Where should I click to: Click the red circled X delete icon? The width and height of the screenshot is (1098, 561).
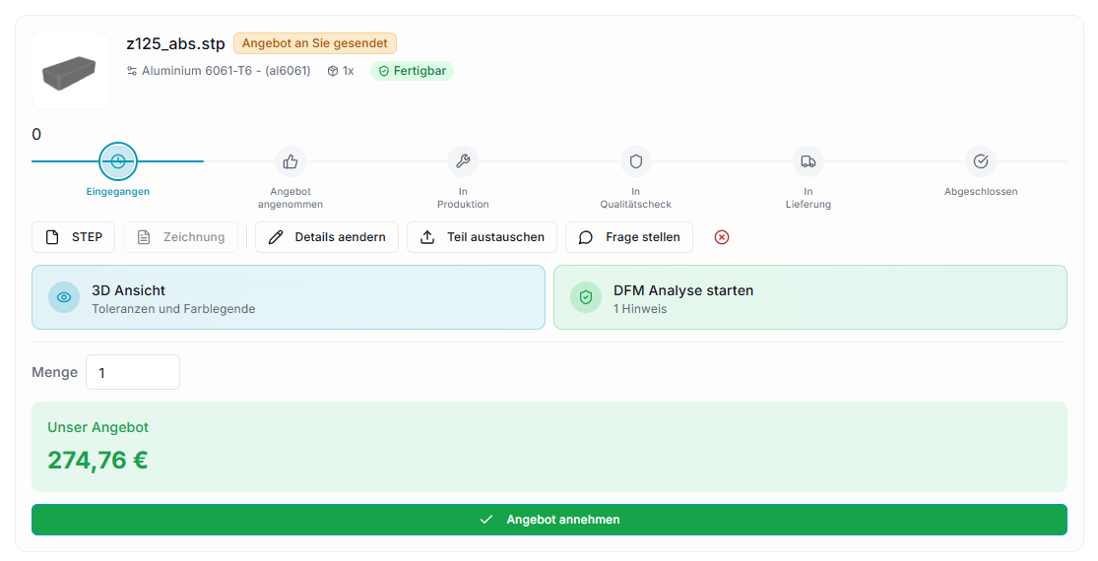point(721,237)
